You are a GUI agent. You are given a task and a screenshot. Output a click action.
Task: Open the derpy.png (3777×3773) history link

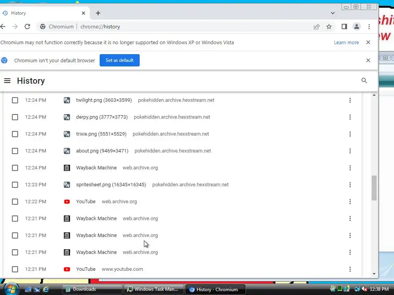pyautogui.click(x=102, y=117)
